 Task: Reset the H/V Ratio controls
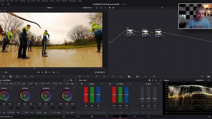click(130, 84)
